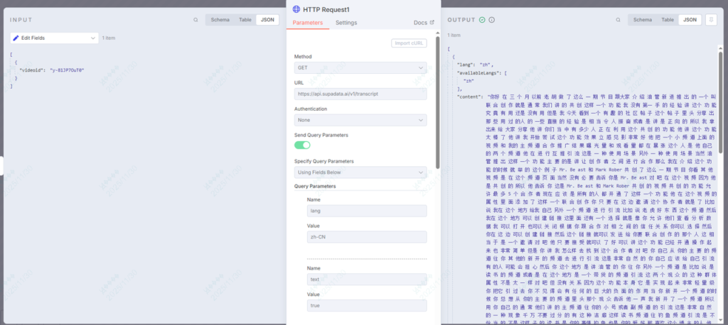The image size is (728, 325).
Task: Click the green success checkmark icon
Action: tap(483, 20)
